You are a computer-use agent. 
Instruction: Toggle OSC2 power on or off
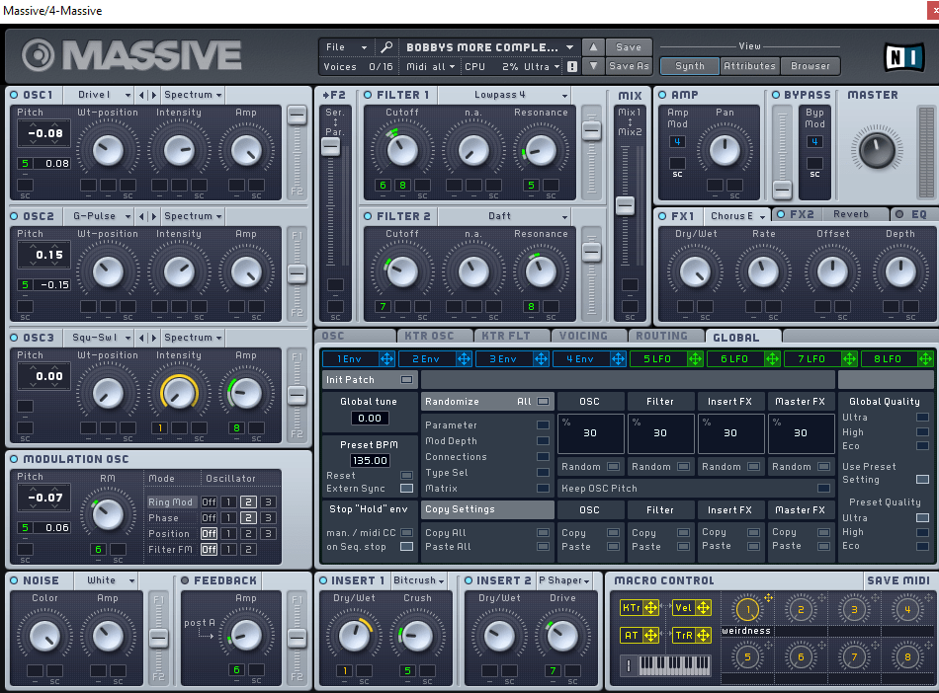pos(15,216)
